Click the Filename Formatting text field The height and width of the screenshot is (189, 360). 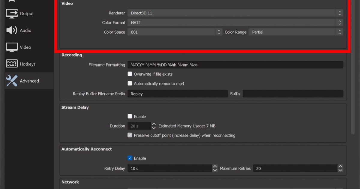[235, 65]
